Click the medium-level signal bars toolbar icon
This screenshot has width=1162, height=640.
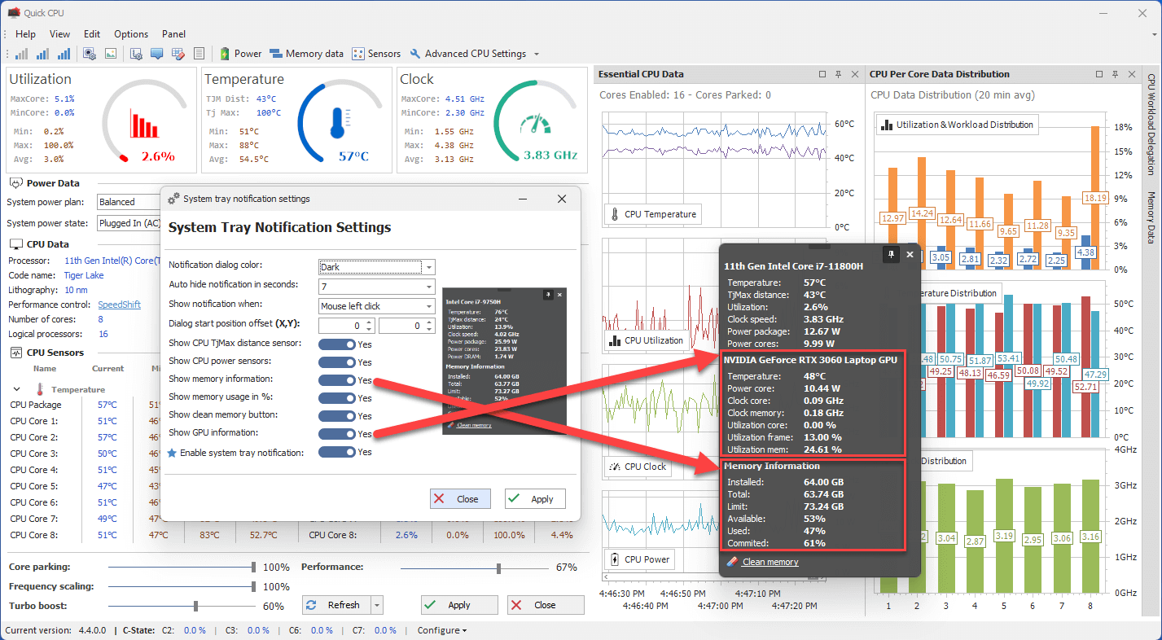[x=42, y=54]
